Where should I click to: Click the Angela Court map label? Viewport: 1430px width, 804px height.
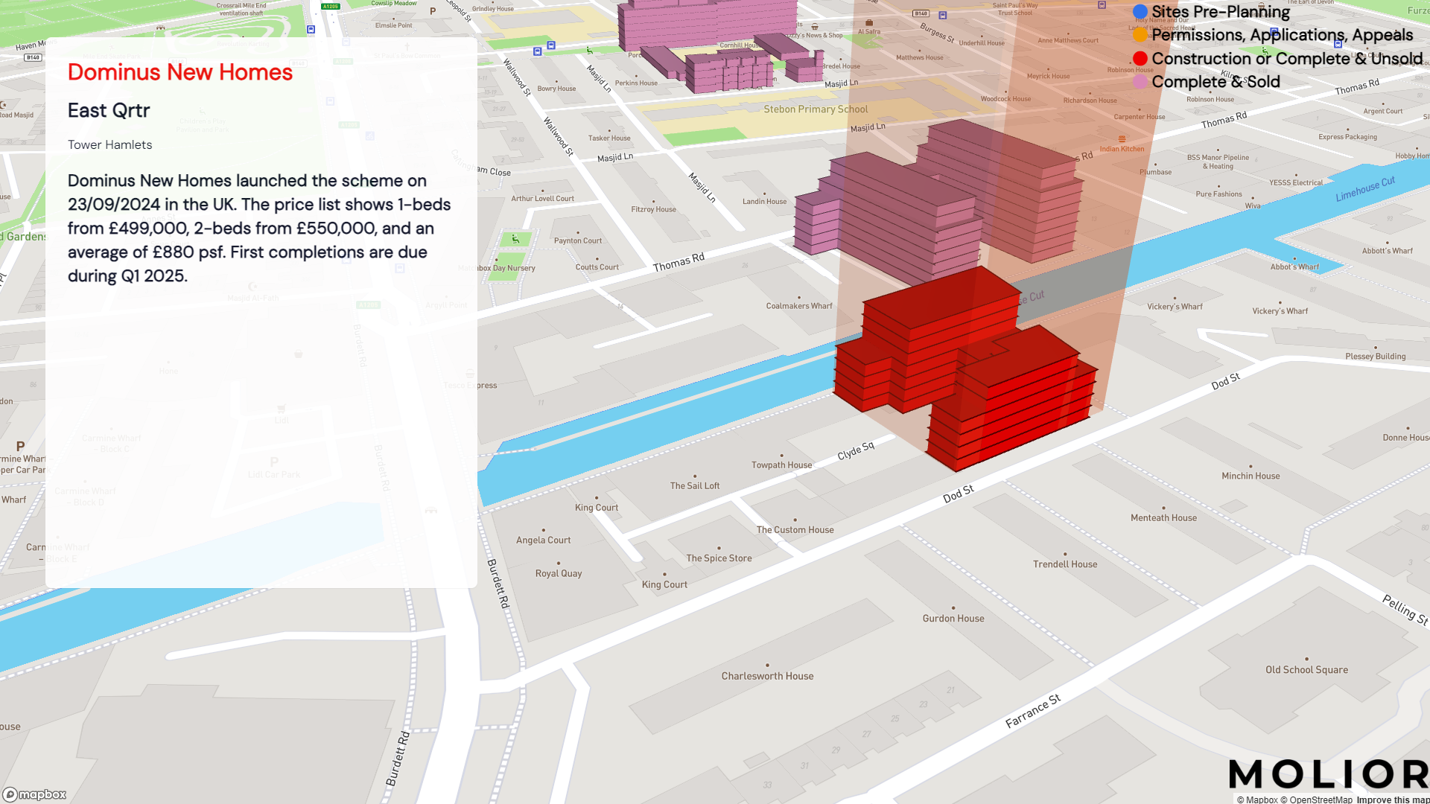543,540
